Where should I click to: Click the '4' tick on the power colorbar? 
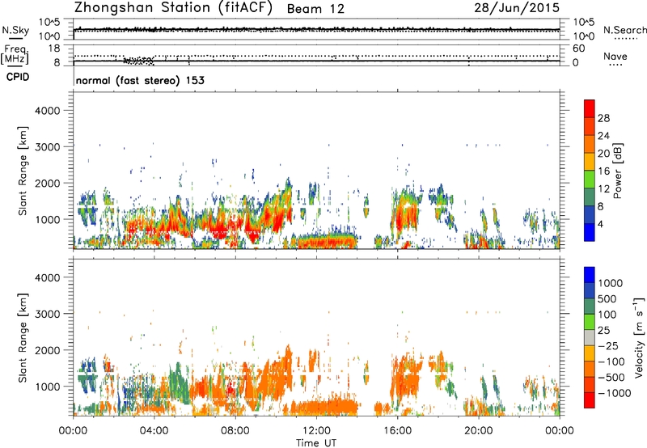(x=600, y=224)
